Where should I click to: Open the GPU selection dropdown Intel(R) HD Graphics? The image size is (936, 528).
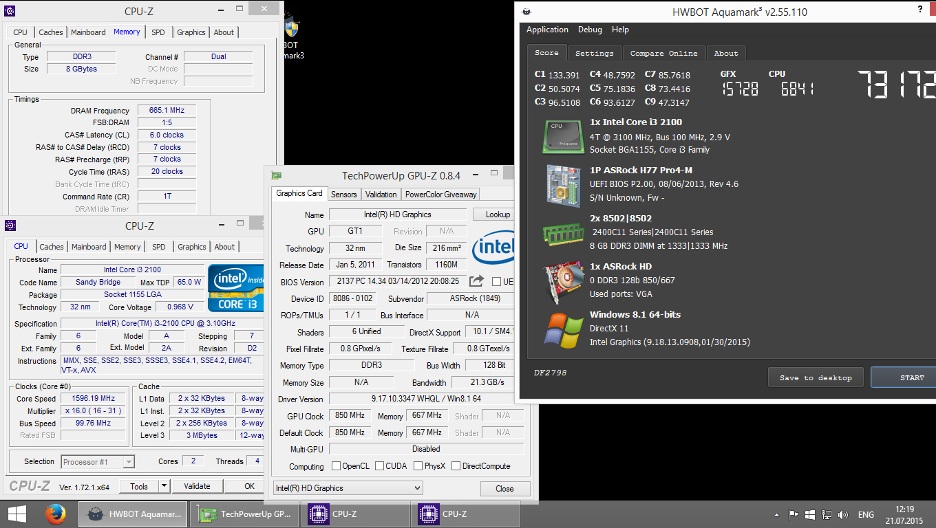click(x=348, y=488)
